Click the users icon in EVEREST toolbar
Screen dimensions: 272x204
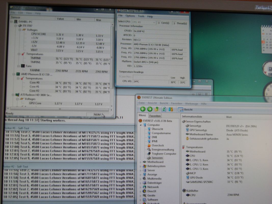pyautogui.click(x=171, y=109)
